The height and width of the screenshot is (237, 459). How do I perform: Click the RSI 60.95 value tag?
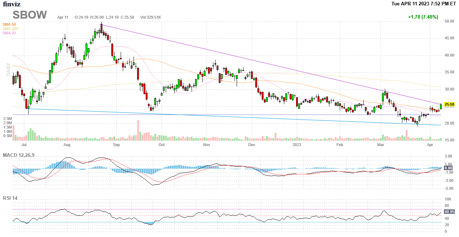coord(449,212)
